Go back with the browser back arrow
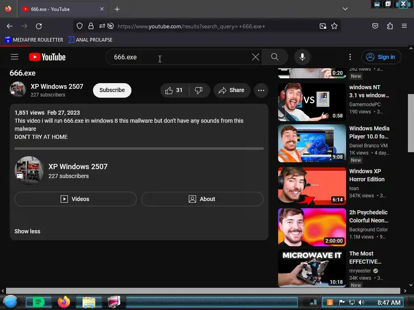The width and height of the screenshot is (414, 310). [10, 26]
